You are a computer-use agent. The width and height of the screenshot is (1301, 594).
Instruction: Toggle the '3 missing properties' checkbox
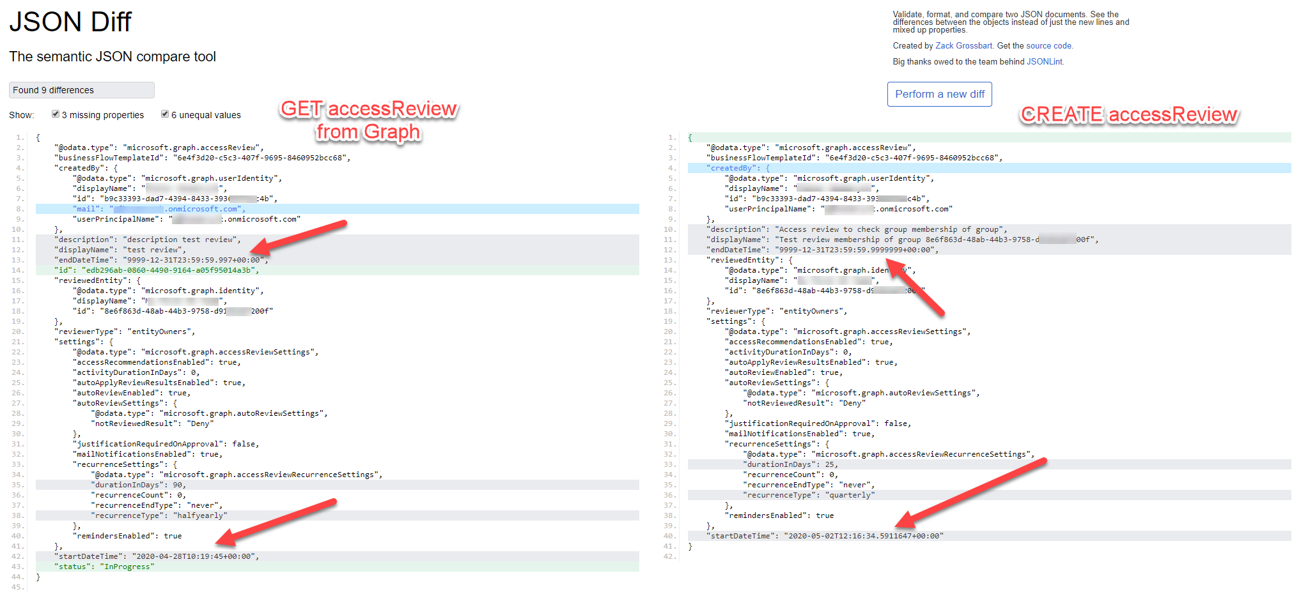pos(56,114)
